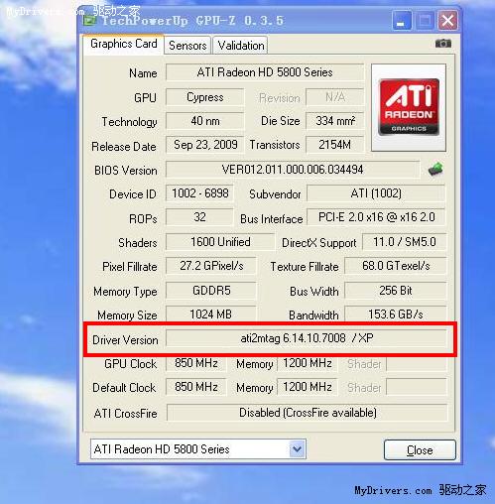Click the GPU Clock row Memory 1200 MHz
Viewport: 495px width, 504px height.
(x=308, y=363)
